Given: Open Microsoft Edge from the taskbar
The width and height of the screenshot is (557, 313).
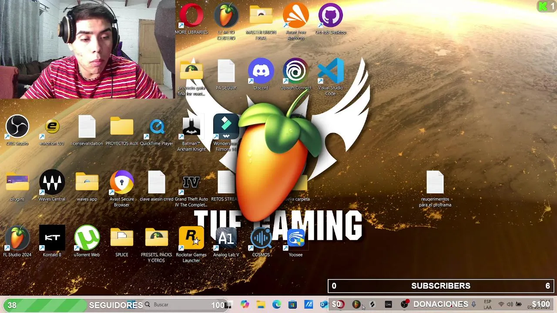Looking at the screenshot, I should 277,305.
